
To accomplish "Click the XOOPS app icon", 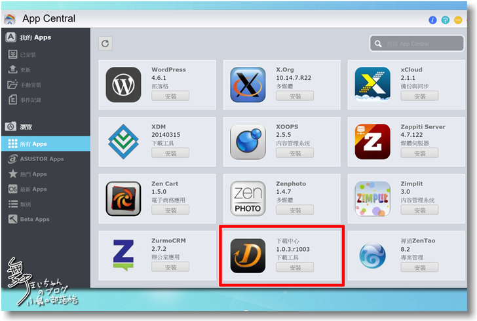I will (x=248, y=142).
